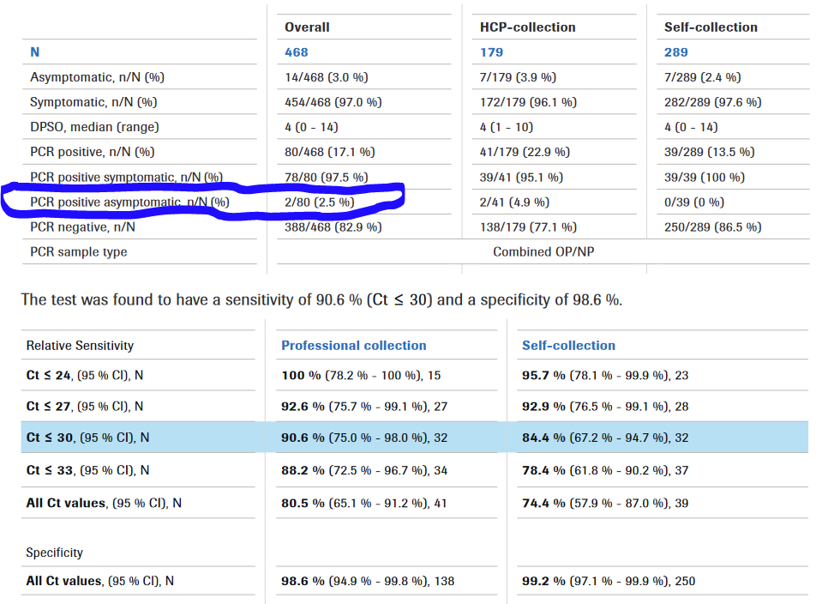Select the Relative Sensitivity header label
834x604 pixels.
[x=80, y=346]
